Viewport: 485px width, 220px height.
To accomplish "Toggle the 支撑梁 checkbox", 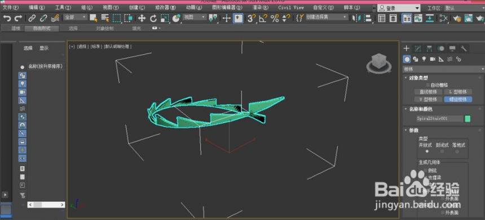I will 426,178.
